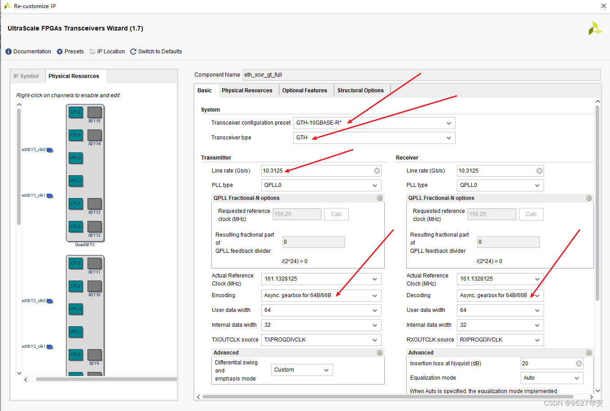Select QPLL1 block in lower quad
610x411 pixels.
tap(76, 332)
